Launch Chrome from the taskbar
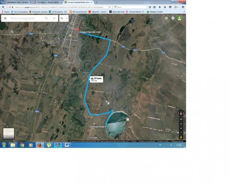 coord(22,145)
